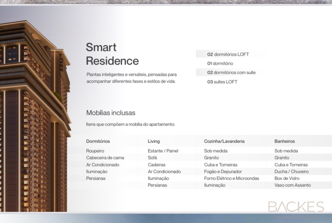Choose the 02 dormitórios com suíte option
The width and height of the screenshot is (332, 223).
pos(231,73)
